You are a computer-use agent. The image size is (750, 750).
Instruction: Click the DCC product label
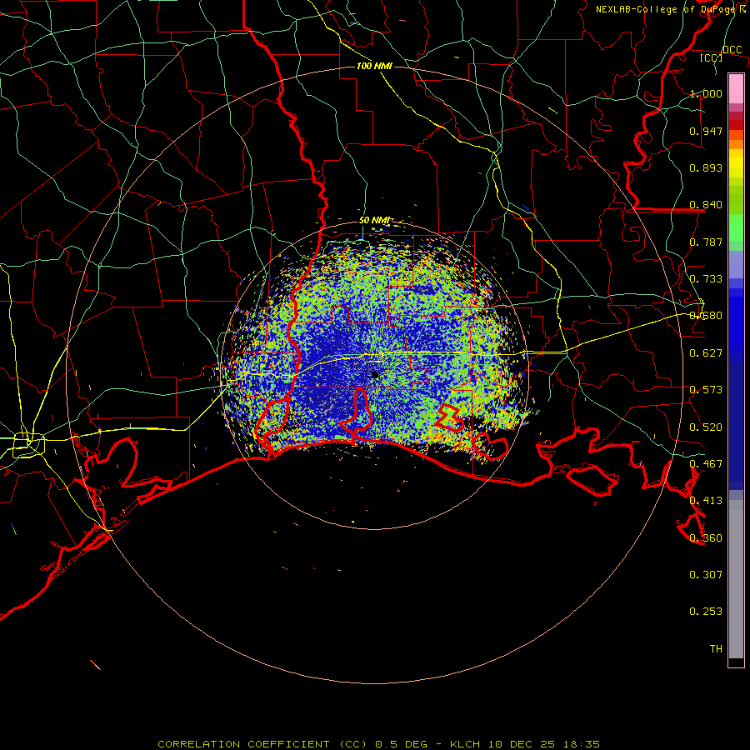[732, 50]
